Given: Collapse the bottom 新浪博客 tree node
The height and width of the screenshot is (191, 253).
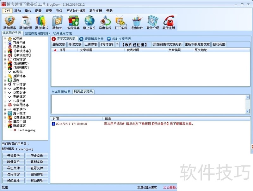Looking at the screenshot, I should pos(5,126).
